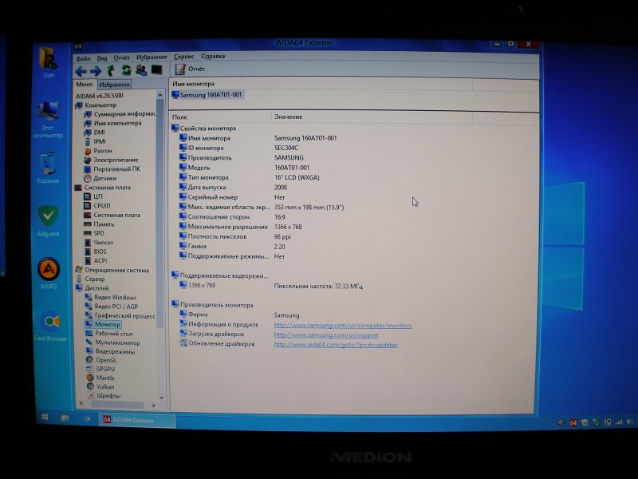
Task: Click the Refresh toolbar icon
Action: click(126, 70)
